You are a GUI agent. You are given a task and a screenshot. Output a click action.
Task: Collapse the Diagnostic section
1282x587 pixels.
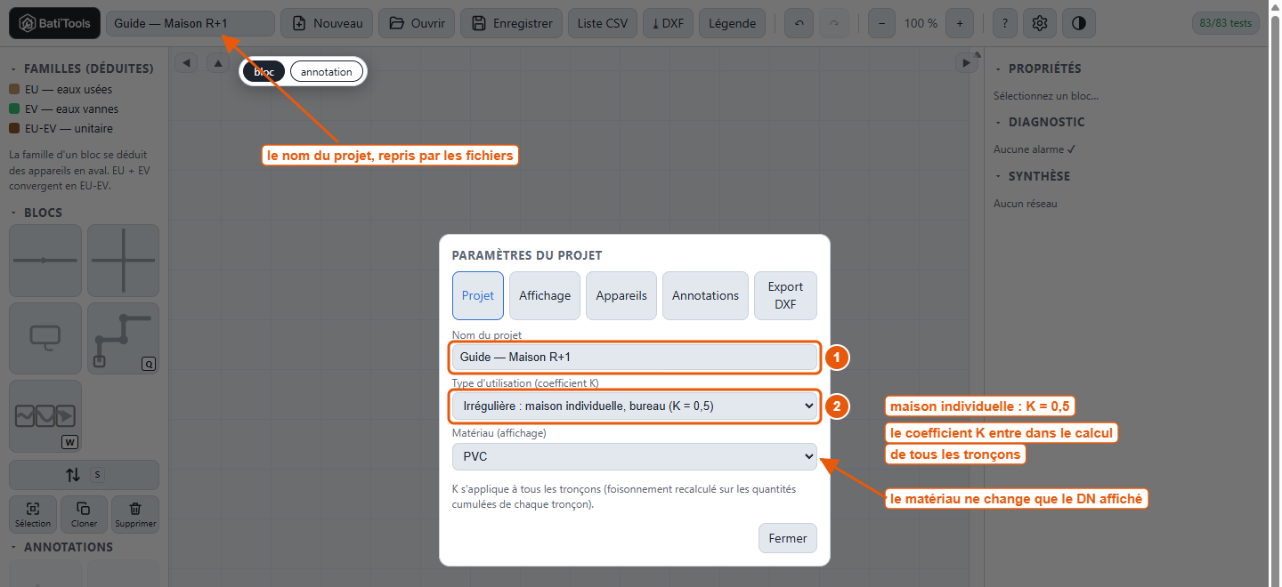coord(1040,122)
